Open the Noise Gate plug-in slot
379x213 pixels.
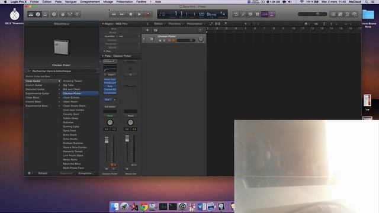[x=110, y=79]
